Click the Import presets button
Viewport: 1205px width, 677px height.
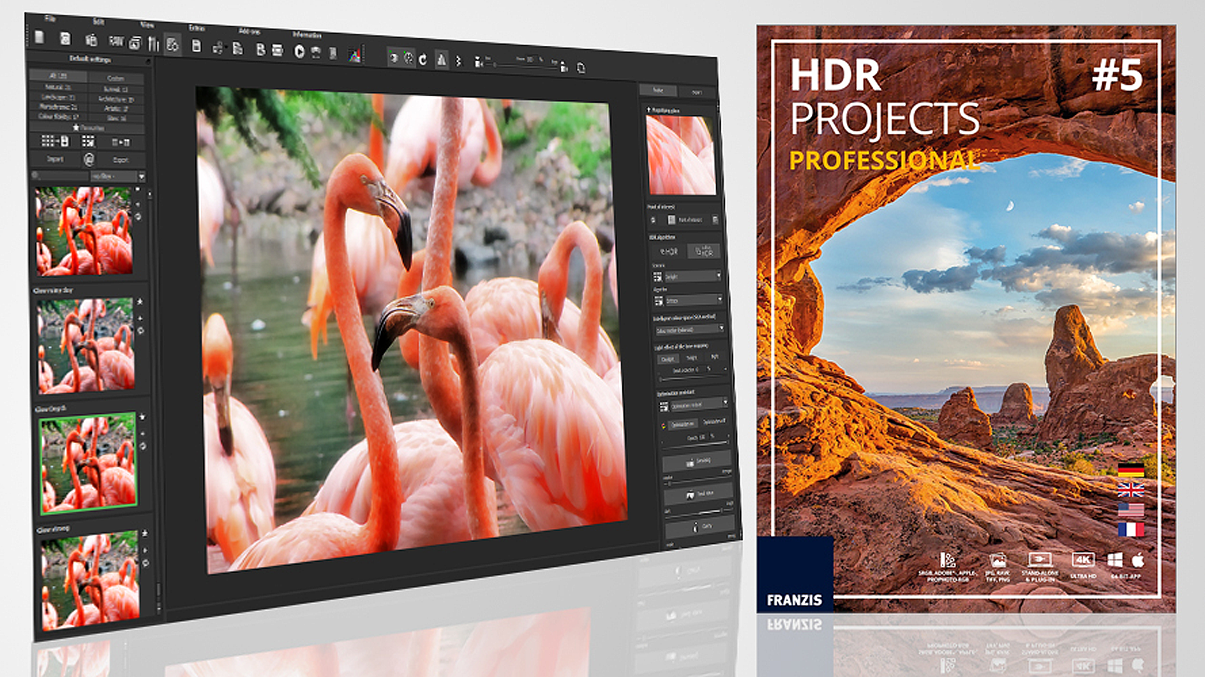coord(56,158)
